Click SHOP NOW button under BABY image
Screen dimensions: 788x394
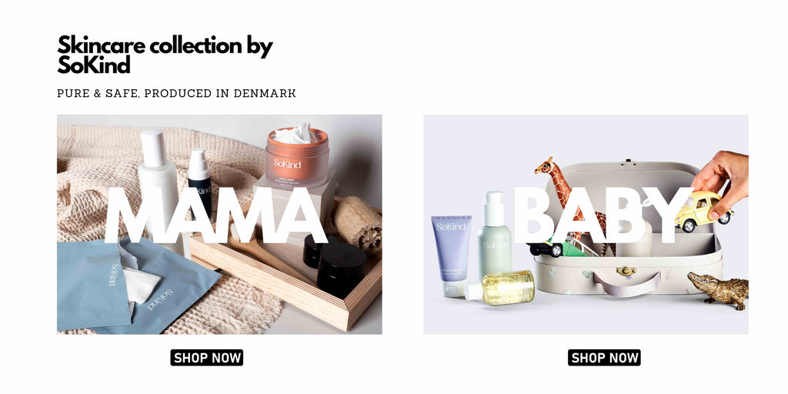[605, 358]
